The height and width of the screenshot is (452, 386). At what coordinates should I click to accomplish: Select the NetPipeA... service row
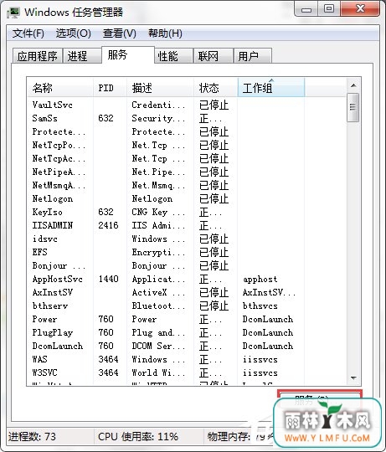186,172
